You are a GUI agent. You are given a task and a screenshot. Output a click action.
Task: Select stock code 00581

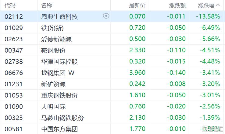click(x=14, y=129)
